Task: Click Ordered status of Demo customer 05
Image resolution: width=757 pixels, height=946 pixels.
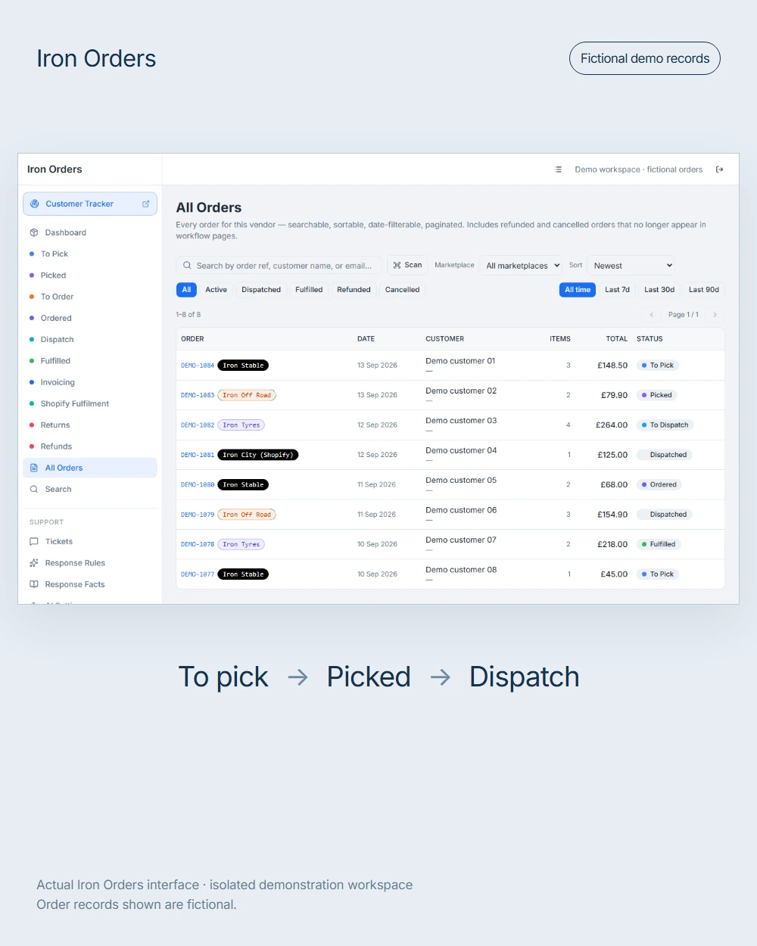Action: 659,484
